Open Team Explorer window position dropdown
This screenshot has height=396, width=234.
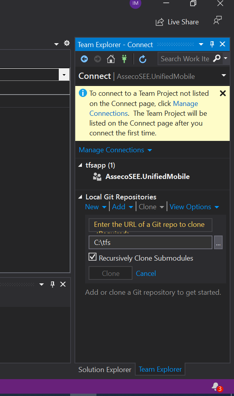[201, 44]
